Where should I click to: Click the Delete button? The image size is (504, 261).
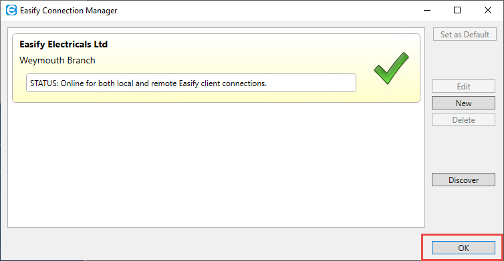[x=463, y=119]
